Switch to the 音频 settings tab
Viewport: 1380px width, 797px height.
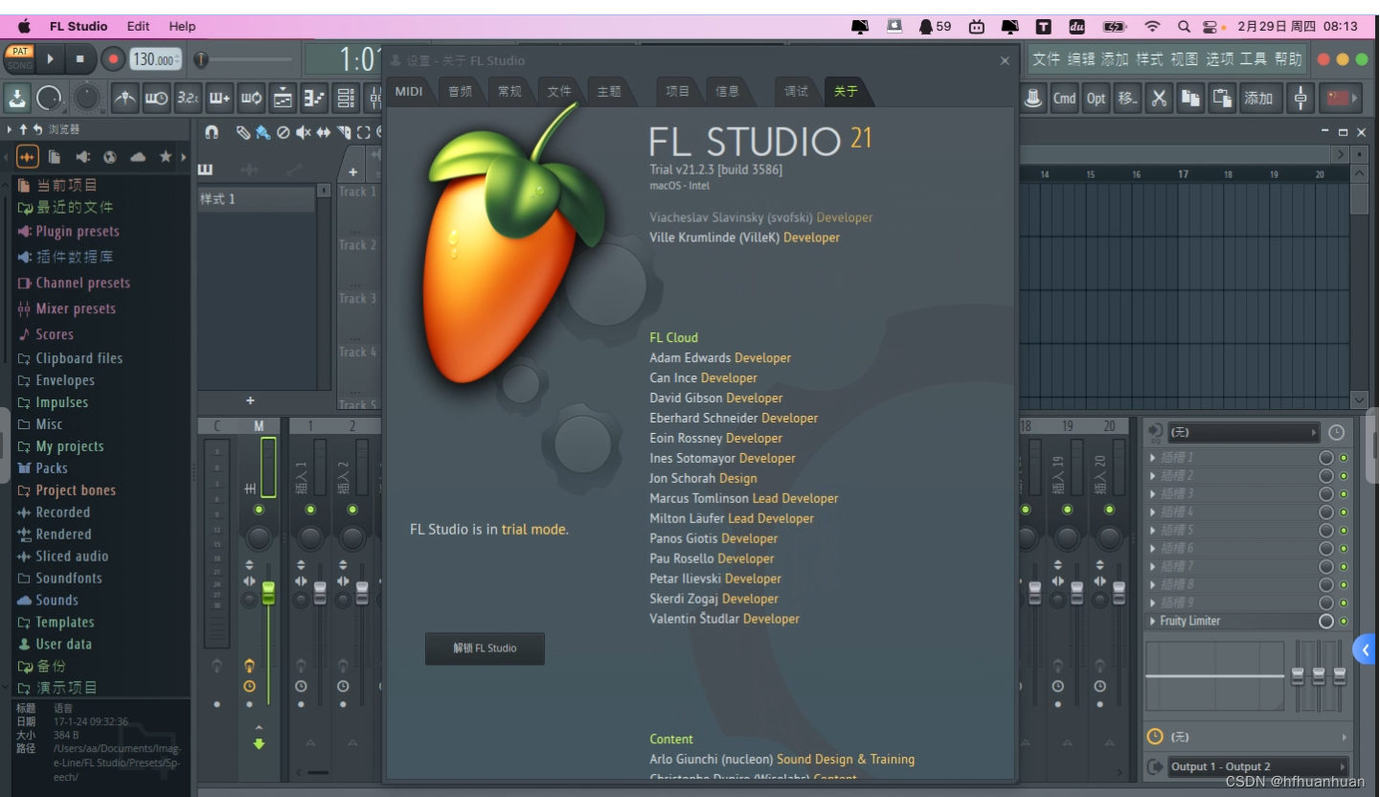pyautogui.click(x=460, y=91)
